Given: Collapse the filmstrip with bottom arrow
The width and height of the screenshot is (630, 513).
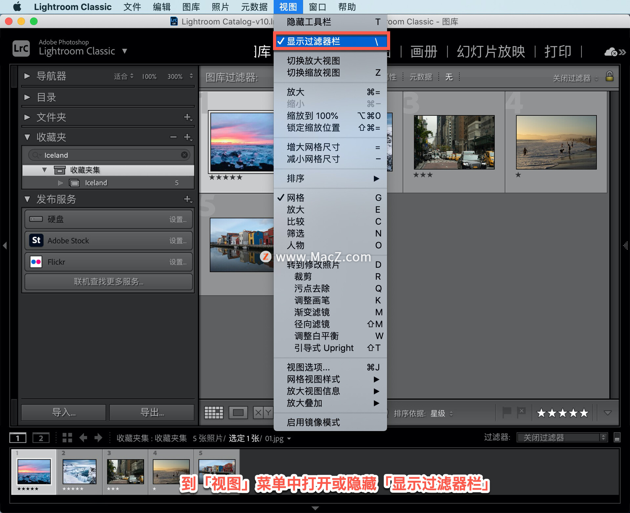Looking at the screenshot, I should [x=315, y=508].
